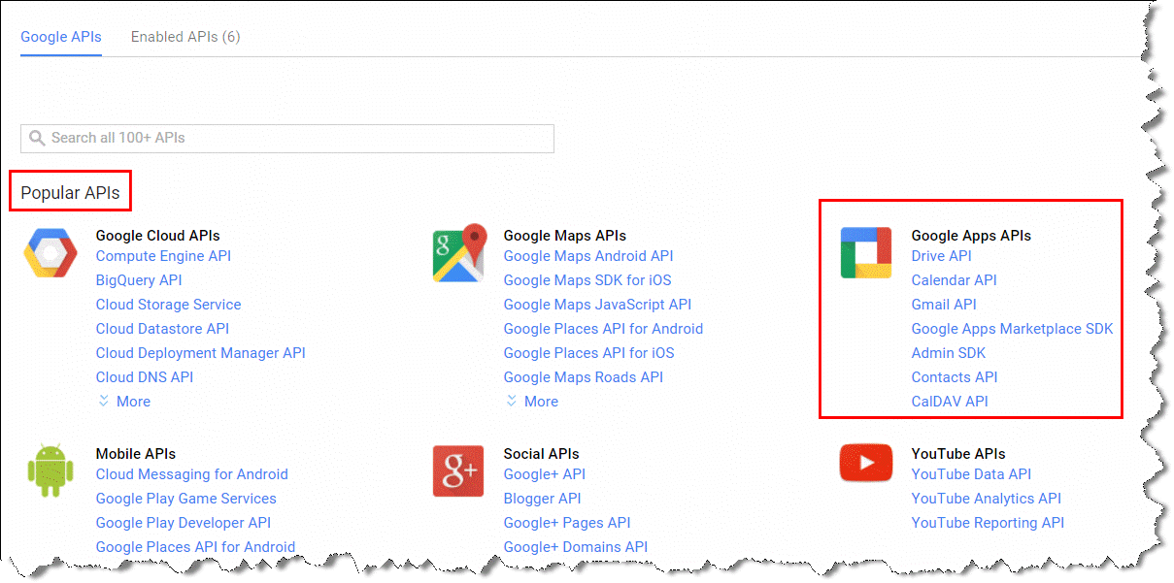Click the Social APIs heading
Viewport: 1174px width, 583px height.
[542, 454]
